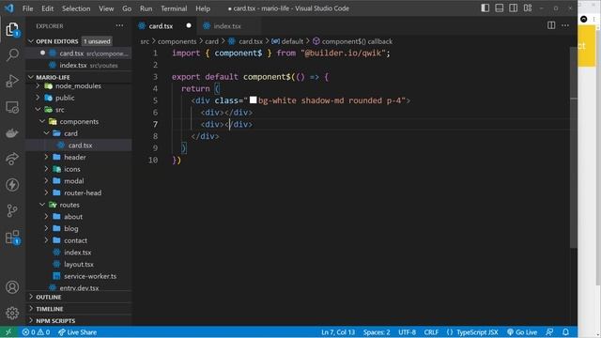Collapse the src folder

[38, 110]
